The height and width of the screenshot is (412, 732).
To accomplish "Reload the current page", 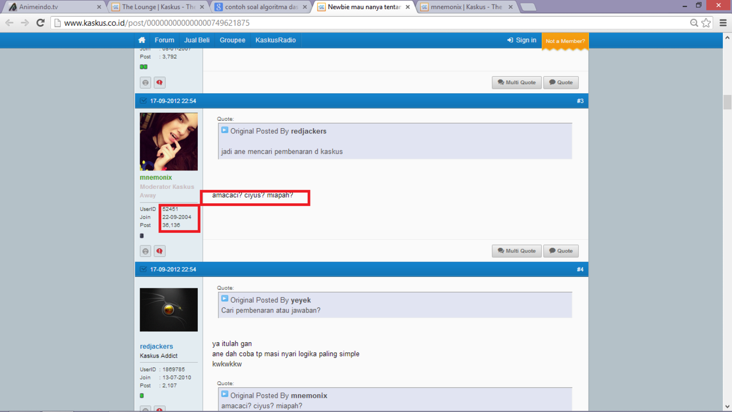I will coord(40,23).
